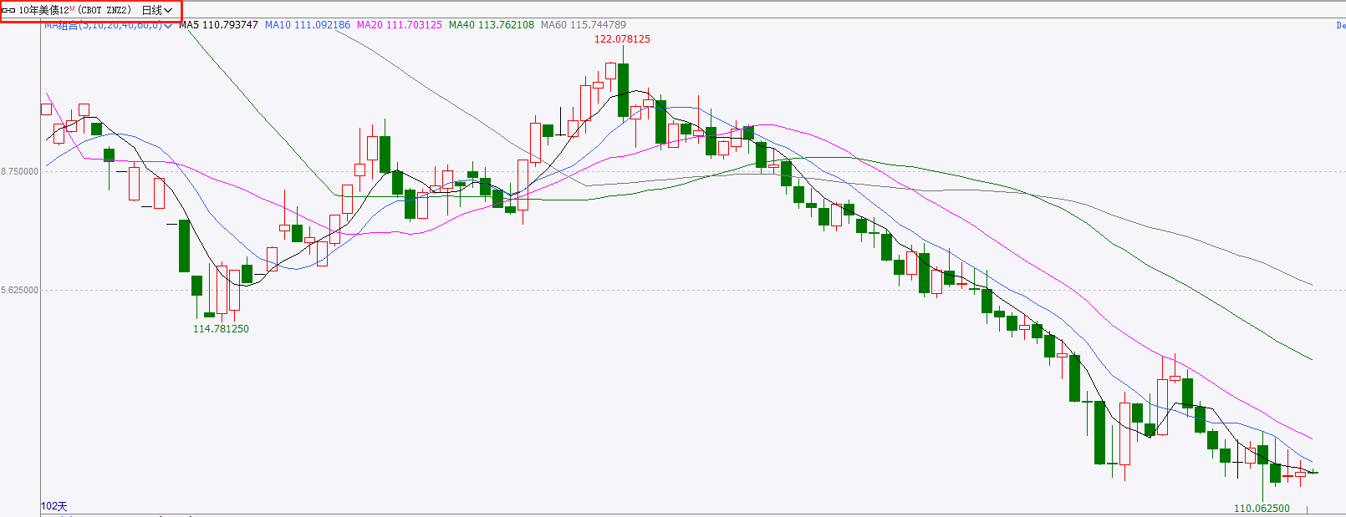Click the MA20 111.703125 value label
Screen dimensions: 1346x517
pyautogui.click(x=400, y=25)
